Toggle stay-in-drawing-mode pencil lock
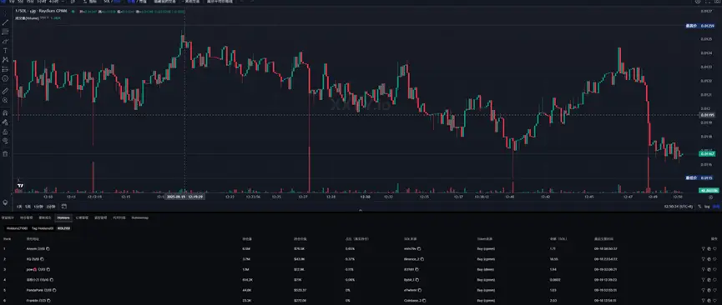Viewport: 722px width, 305px height. (x=5, y=122)
